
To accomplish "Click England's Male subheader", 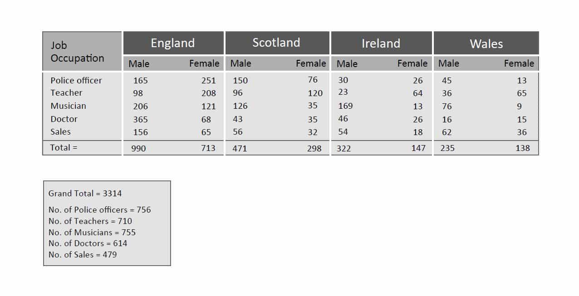I will [x=139, y=64].
